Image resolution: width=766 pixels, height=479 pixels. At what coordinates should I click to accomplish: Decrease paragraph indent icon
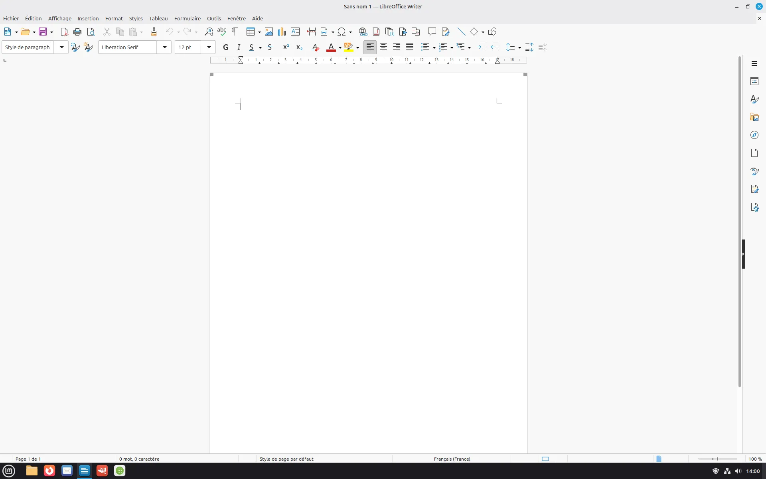click(495, 47)
